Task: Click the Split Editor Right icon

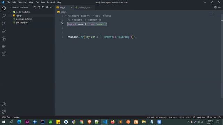Action: 215,7
